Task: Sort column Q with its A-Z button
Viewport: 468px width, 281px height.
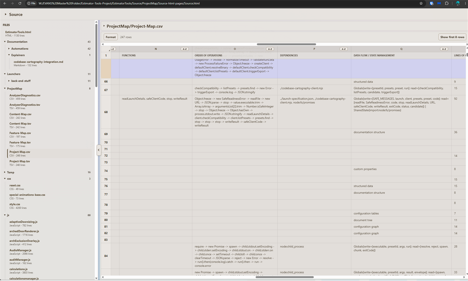Action: coord(444,49)
